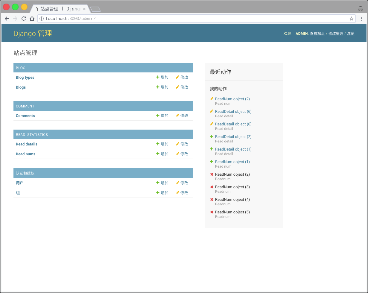Close the 站点管理 browser tab
Image resolution: width=368 pixels, height=293 pixels.
pyautogui.click(x=84, y=9)
